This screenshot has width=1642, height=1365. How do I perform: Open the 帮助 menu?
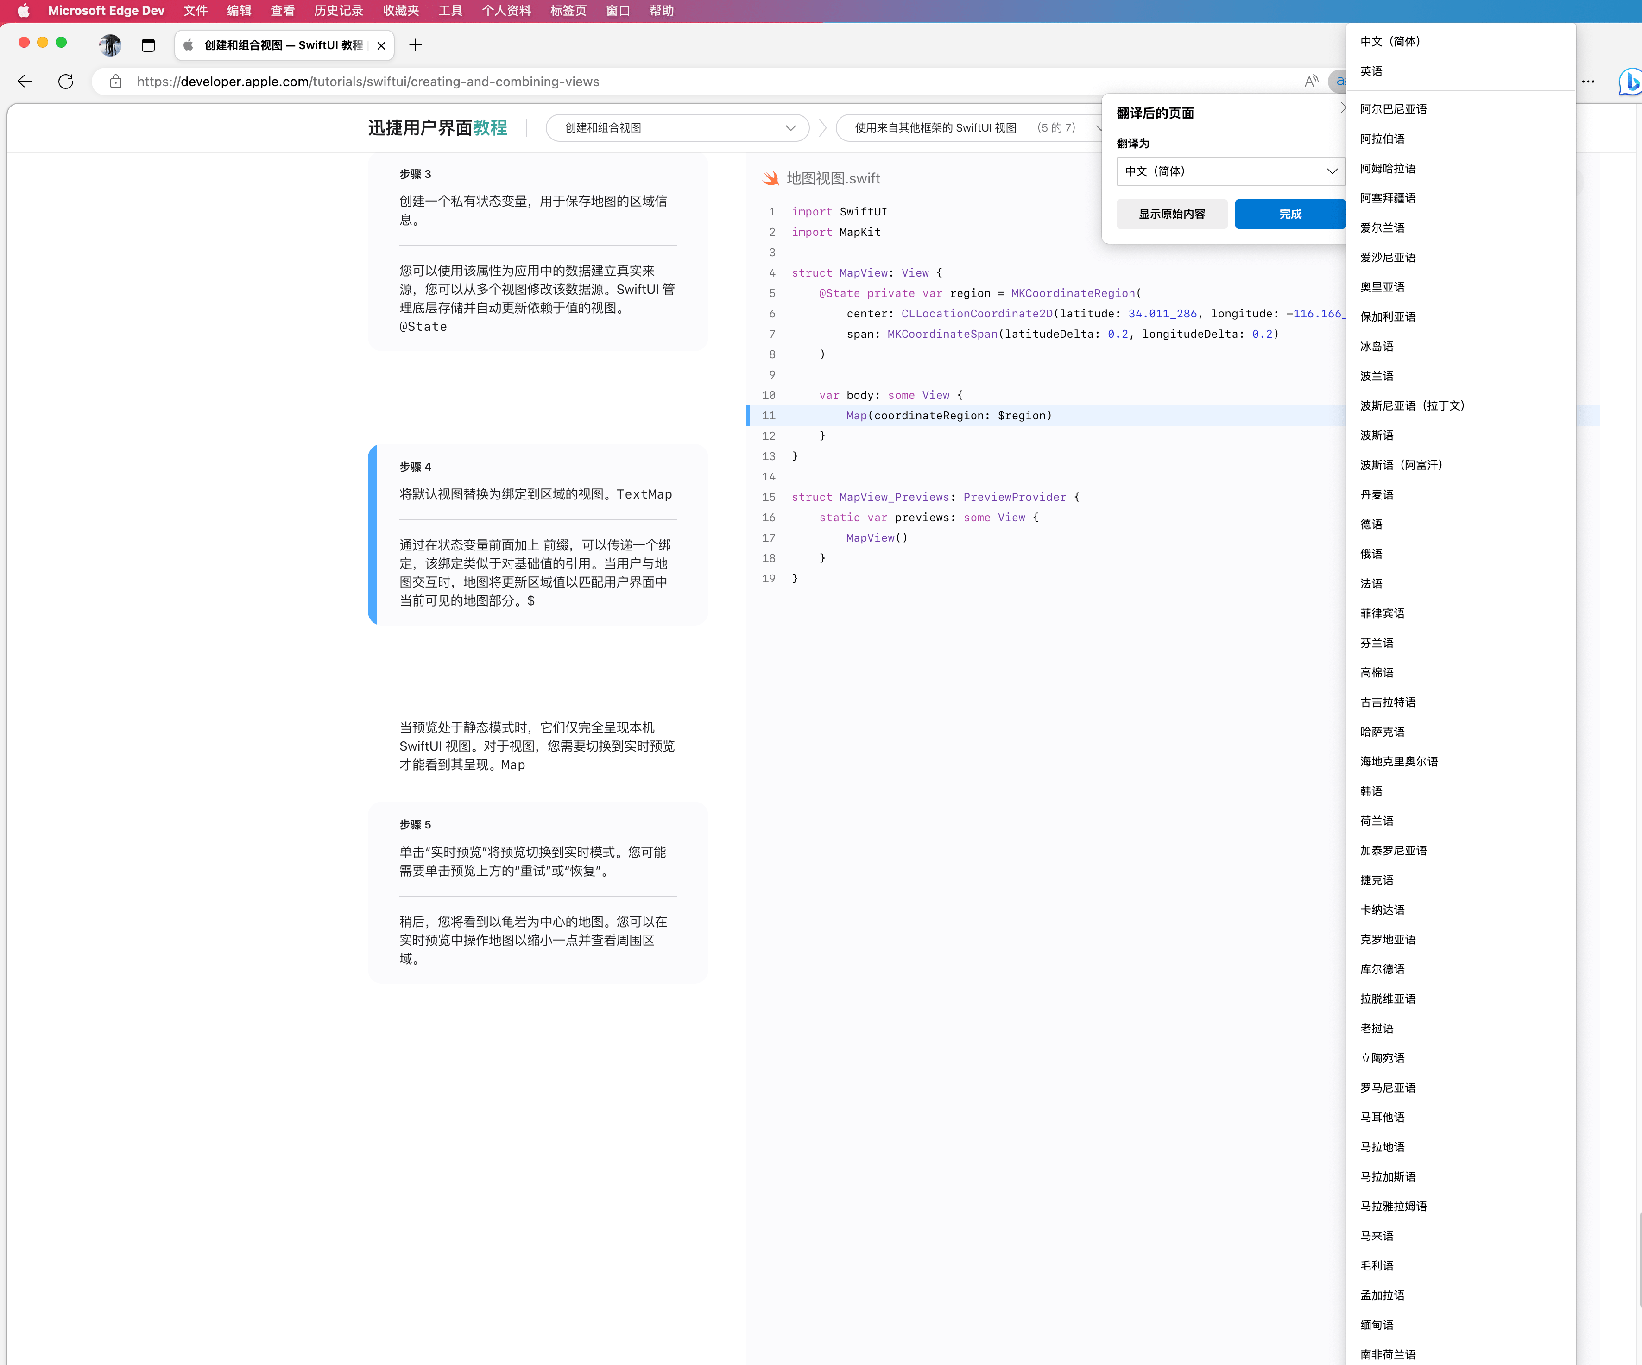(x=662, y=11)
